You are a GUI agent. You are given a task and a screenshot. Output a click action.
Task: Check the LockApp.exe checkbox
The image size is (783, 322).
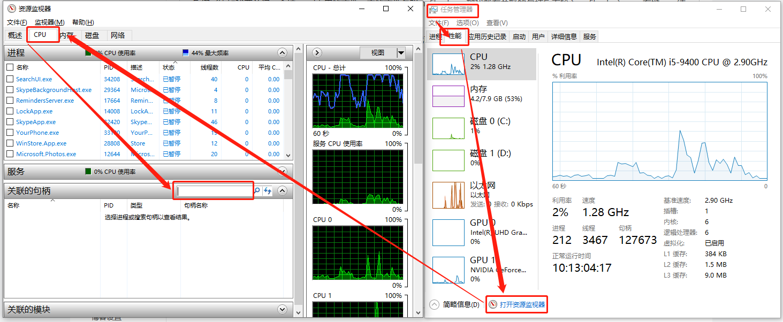click(x=10, y=111)
